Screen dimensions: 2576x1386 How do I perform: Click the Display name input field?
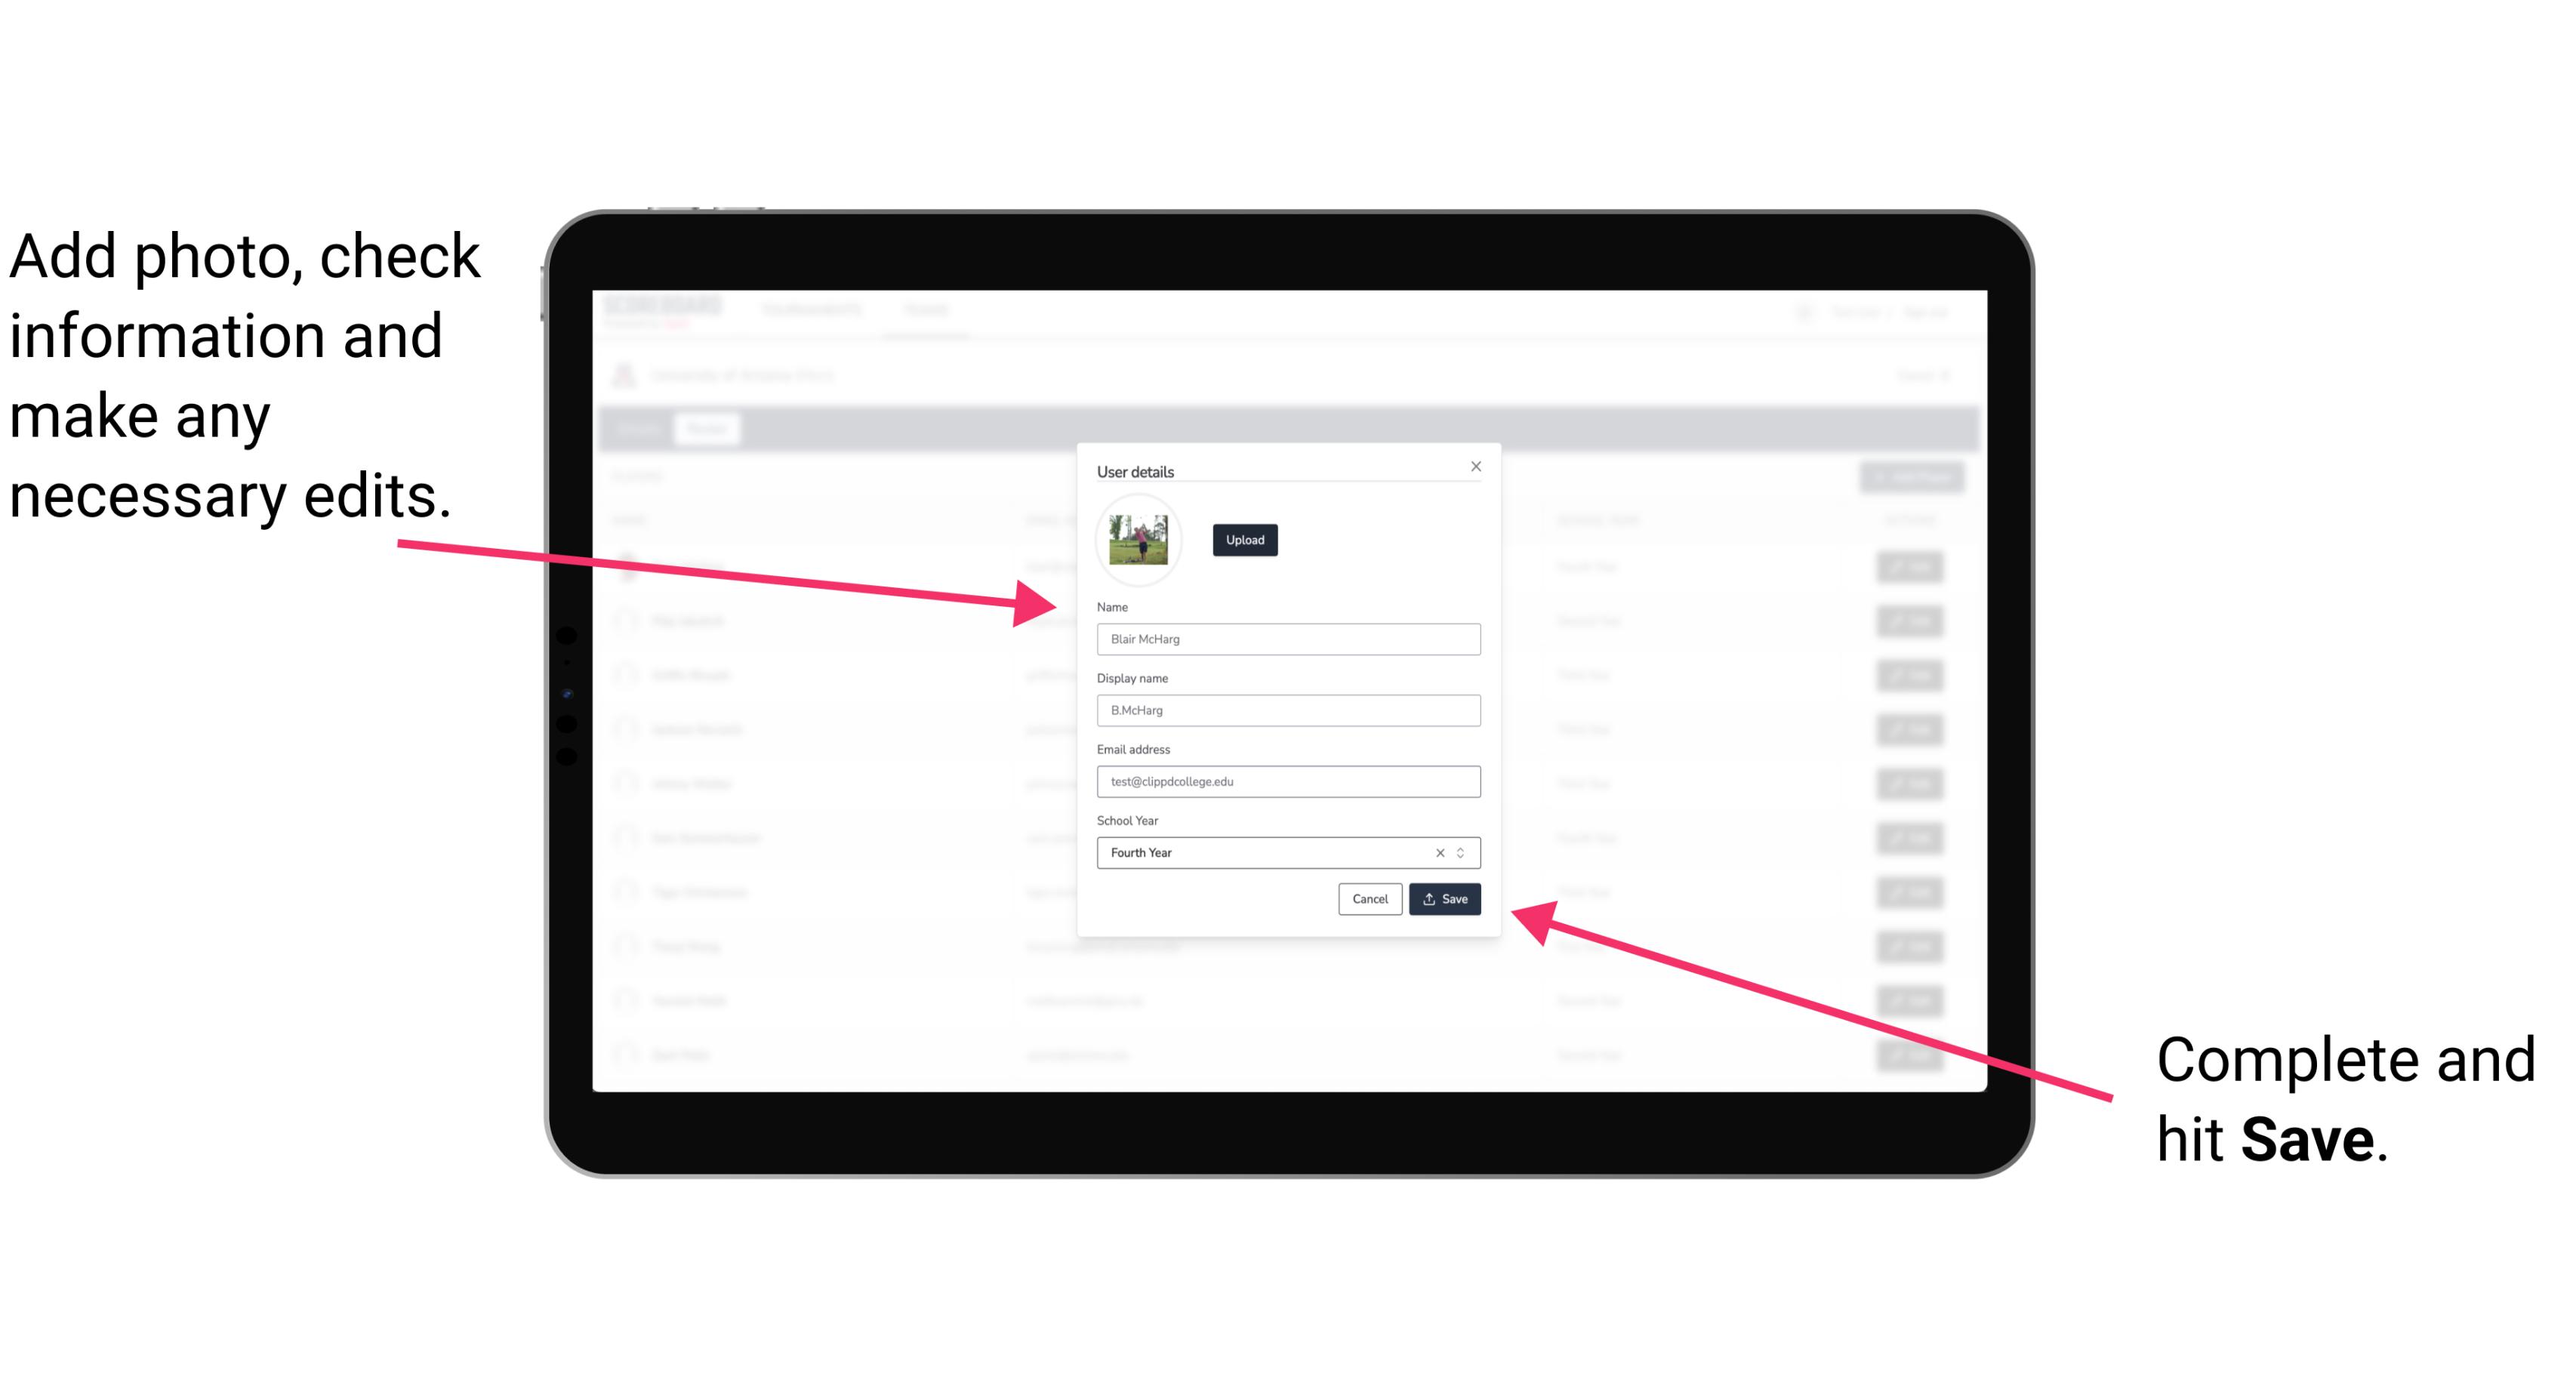click(x=1286, y=710)
